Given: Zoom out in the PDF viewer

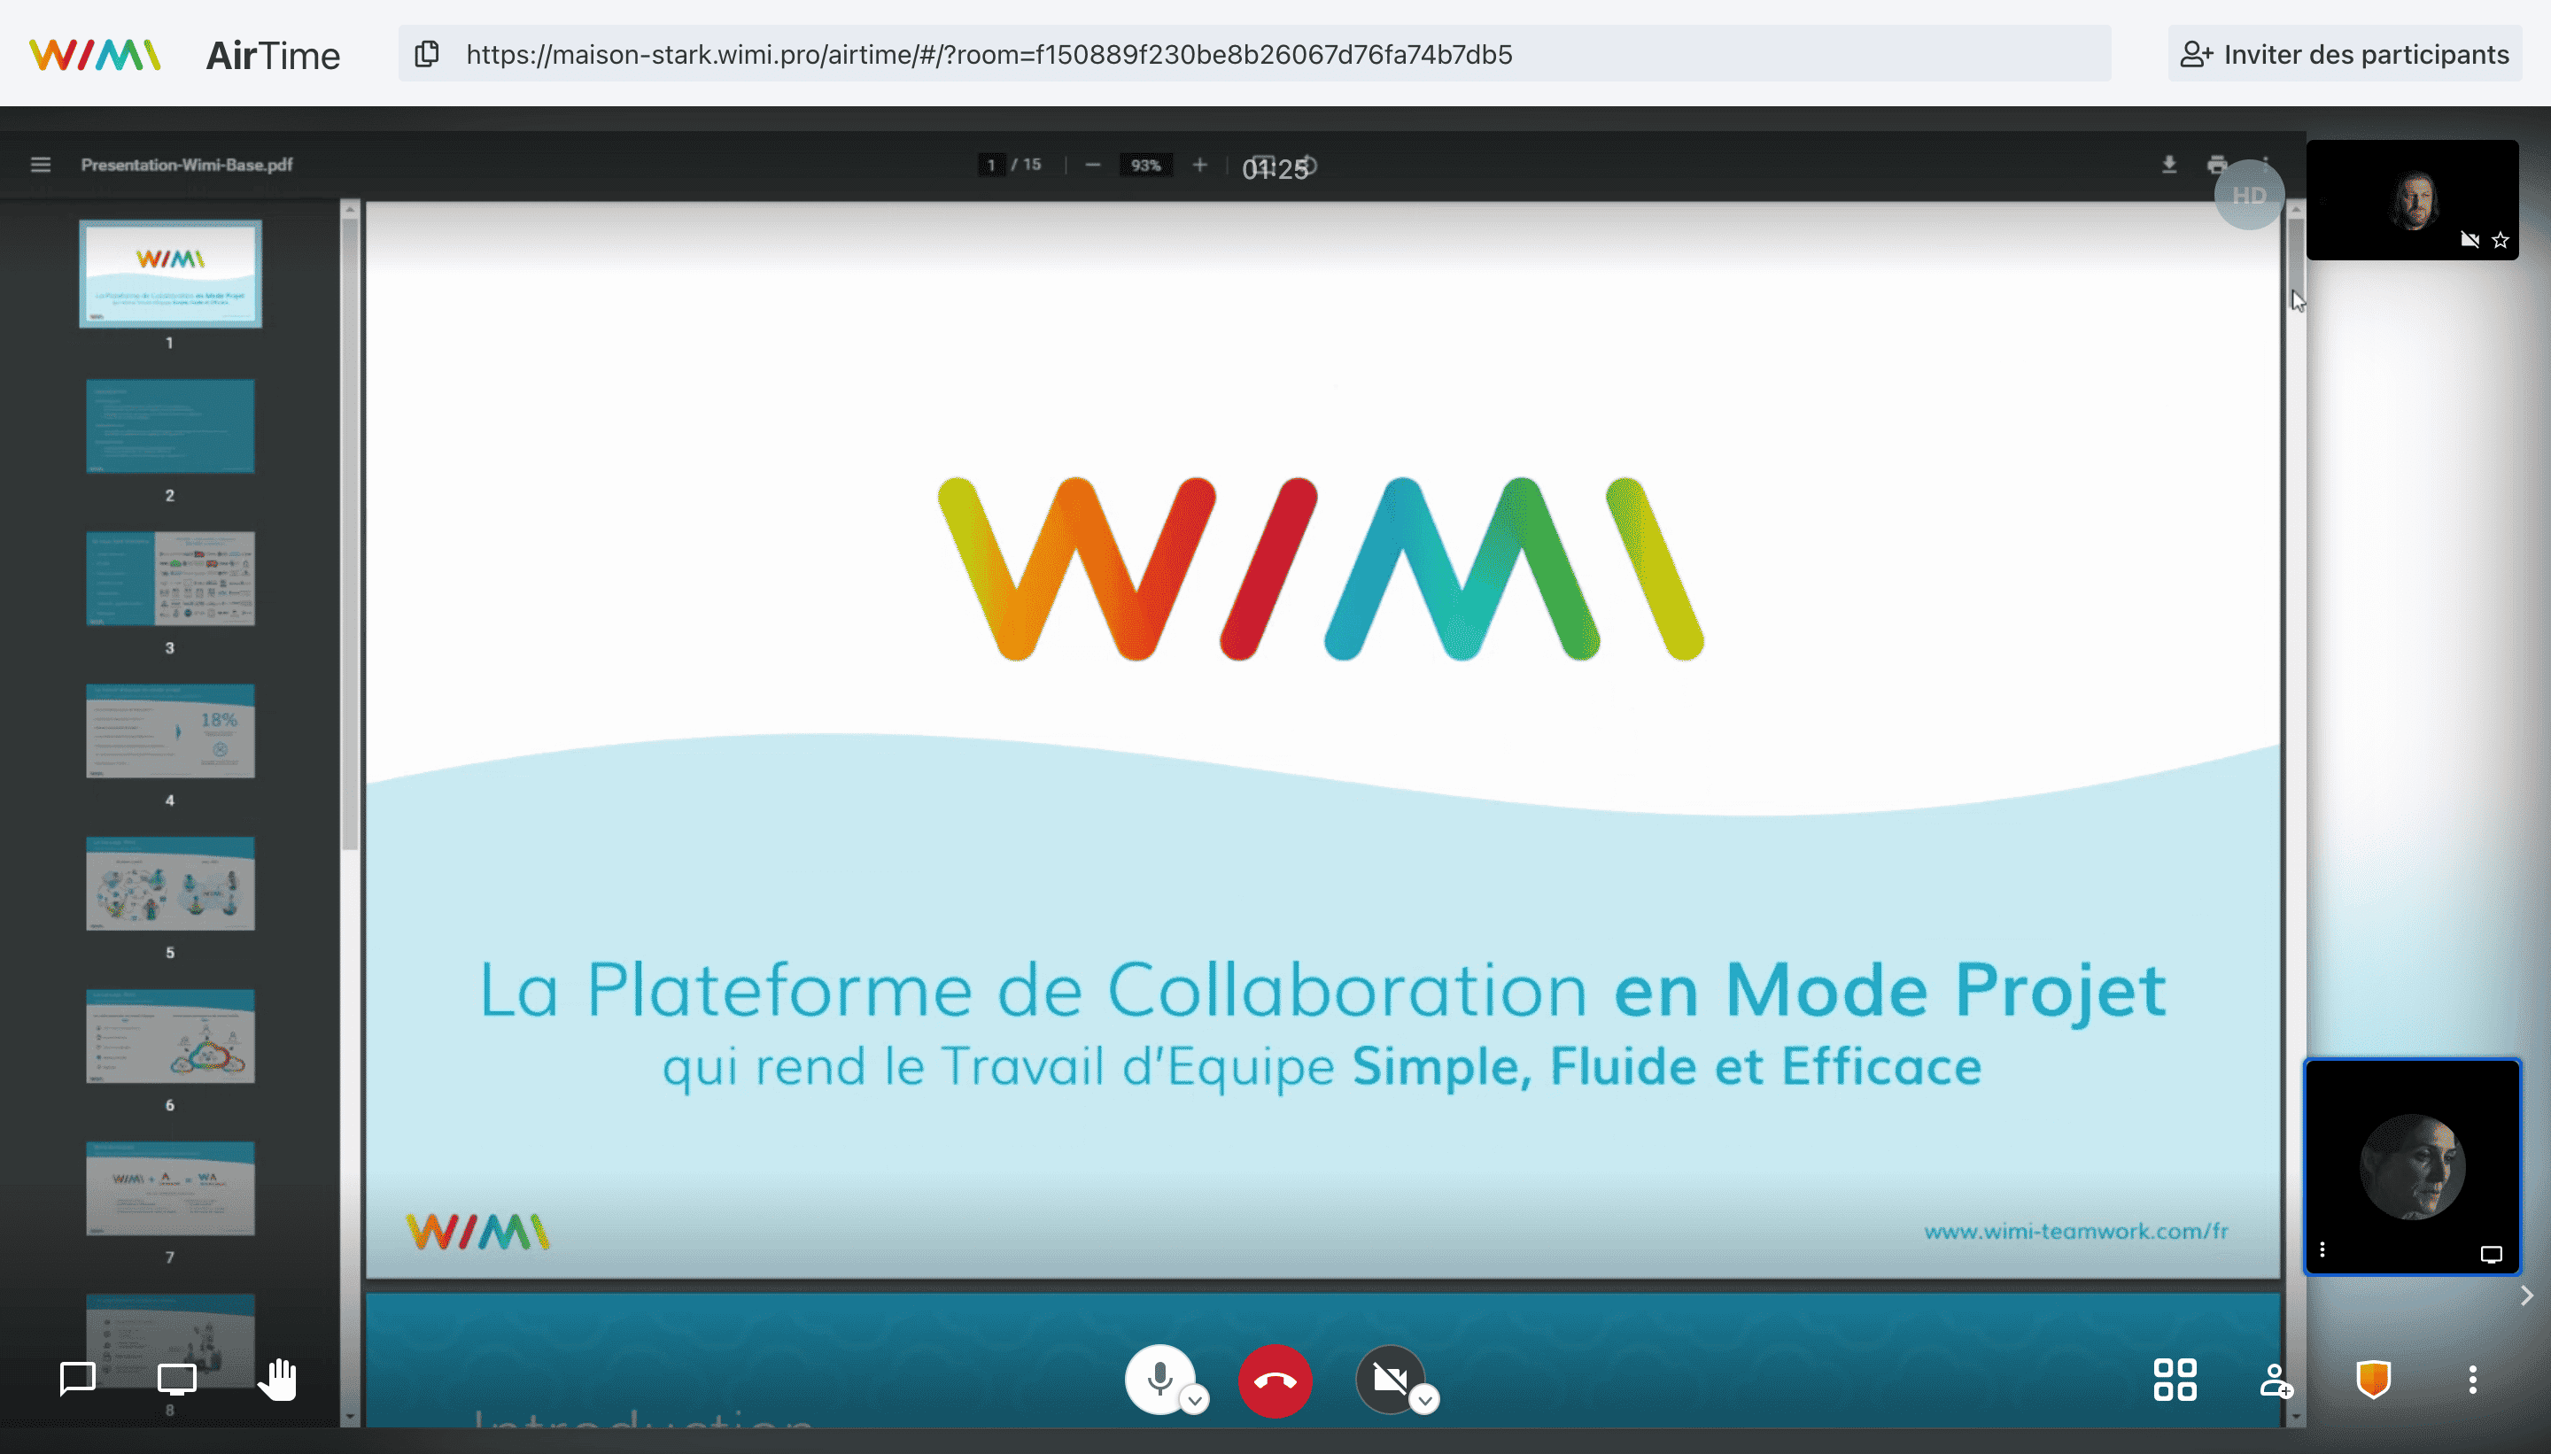Looking at the screenshot, I should 1093,165.
